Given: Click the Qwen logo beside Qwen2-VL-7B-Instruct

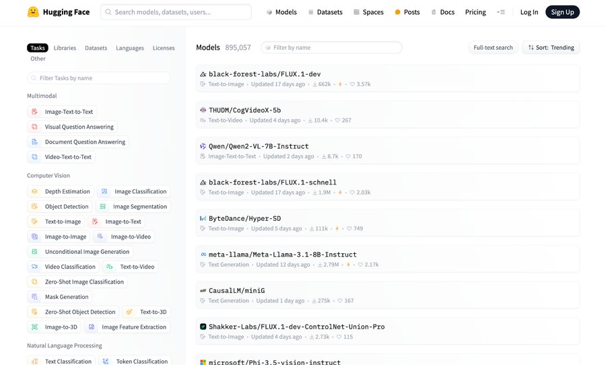Looking at the screenshot, I should click(203, 146).
